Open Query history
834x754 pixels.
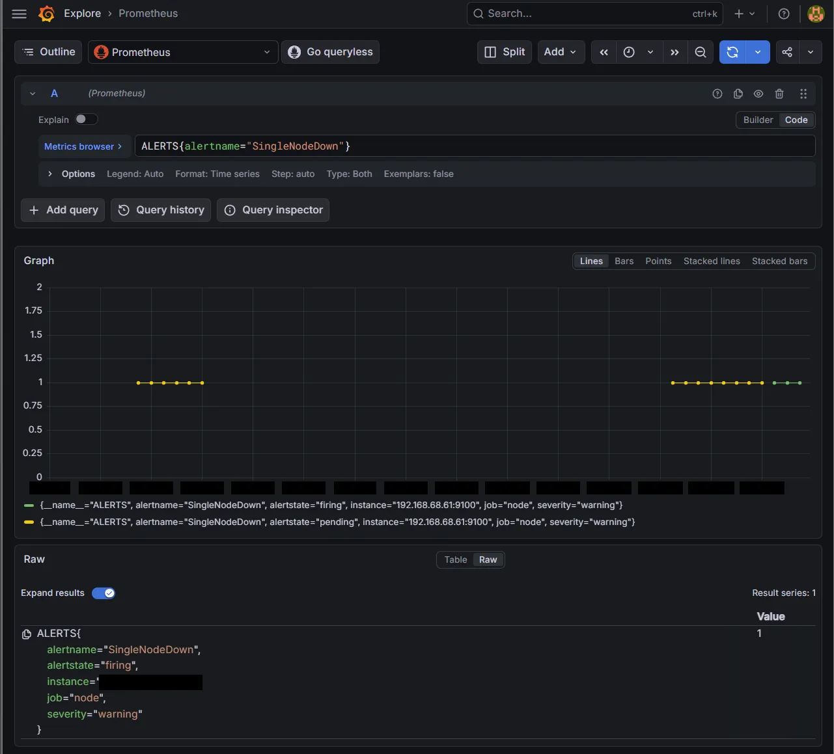tap(161, 210)
